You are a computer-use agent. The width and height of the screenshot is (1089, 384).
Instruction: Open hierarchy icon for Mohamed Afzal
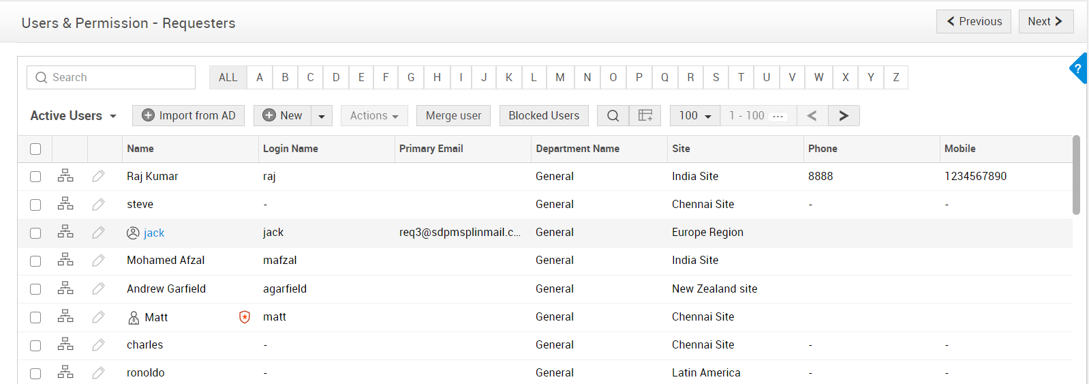coord(65,260)
